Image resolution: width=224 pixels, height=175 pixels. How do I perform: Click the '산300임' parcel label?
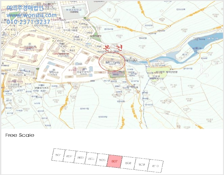[103, 117]
